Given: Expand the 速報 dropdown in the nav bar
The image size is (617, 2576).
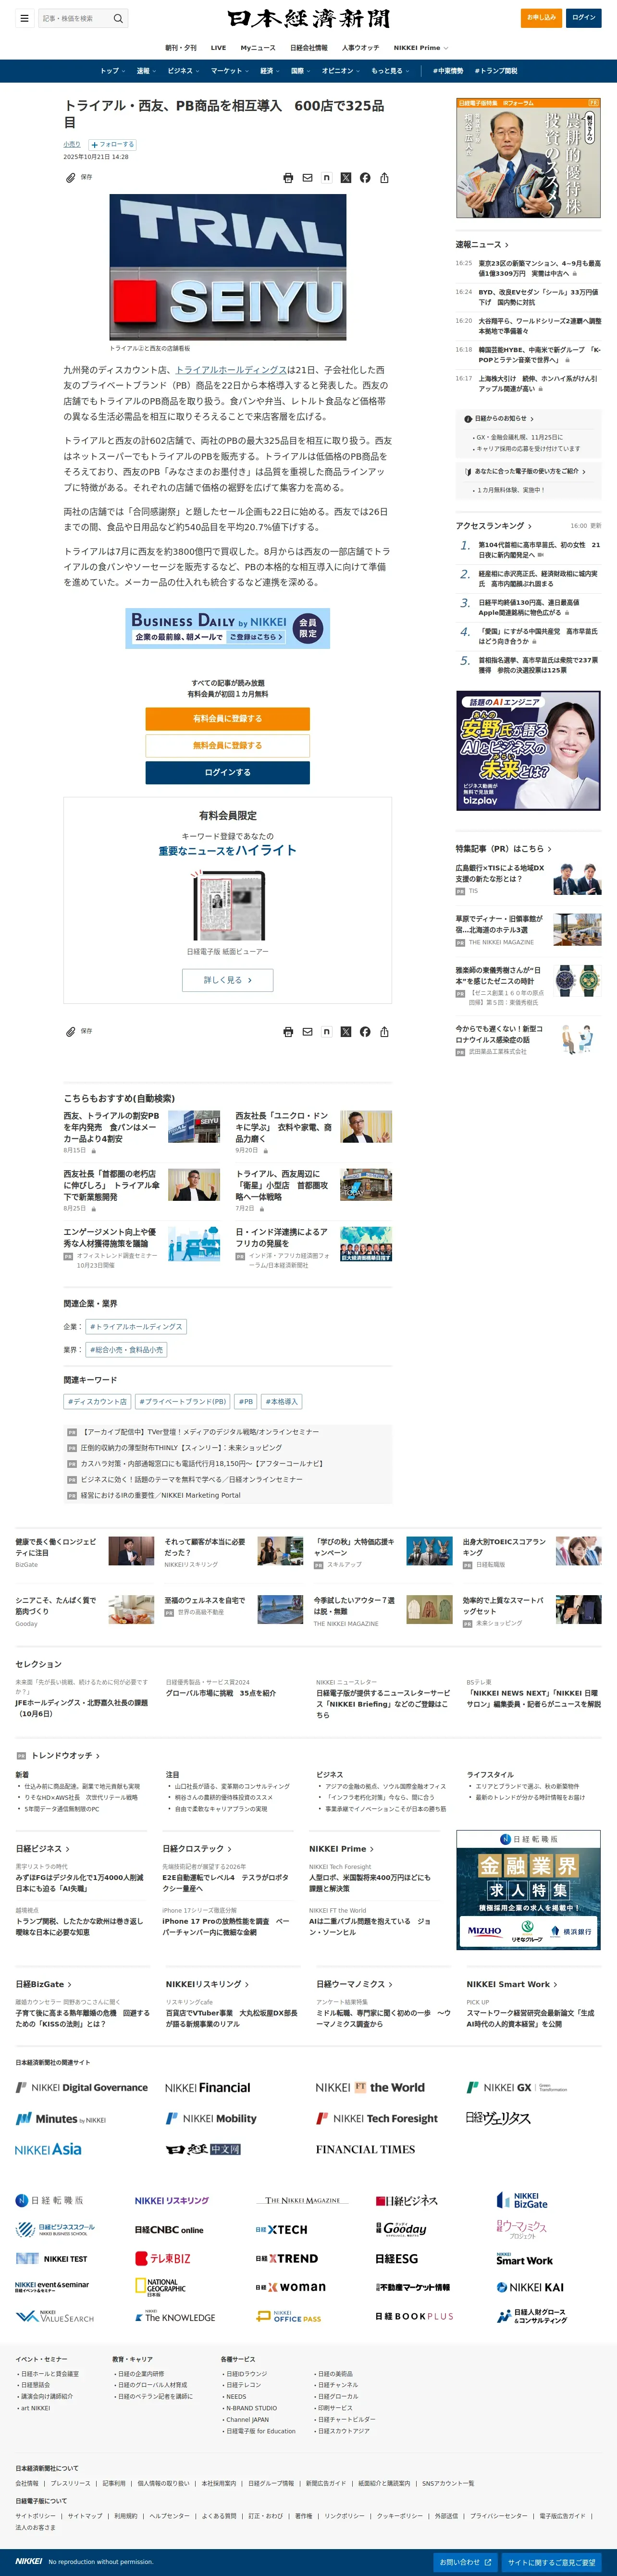Looking at the screenshot, I should click(x=146, y=71).
